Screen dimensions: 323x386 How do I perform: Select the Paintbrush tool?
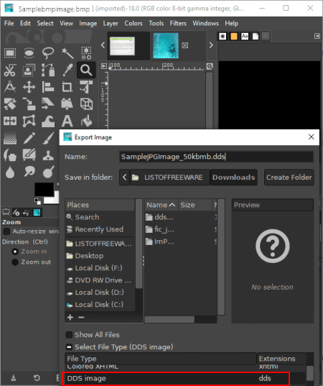(48, 138)
